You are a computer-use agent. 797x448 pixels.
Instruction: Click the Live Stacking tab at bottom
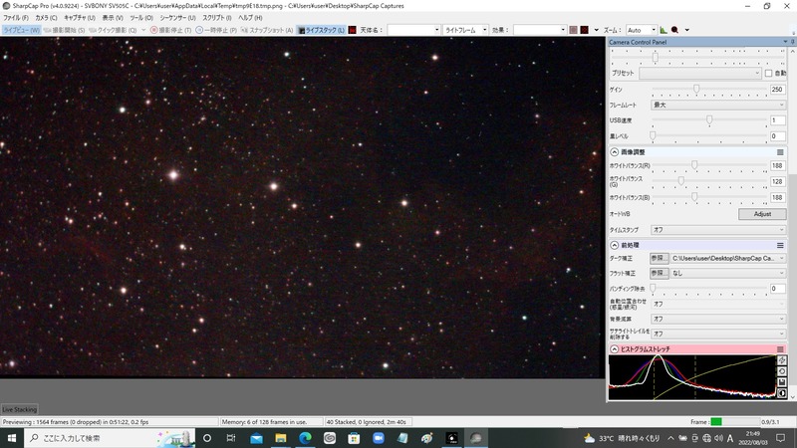(x=19, y=409)
